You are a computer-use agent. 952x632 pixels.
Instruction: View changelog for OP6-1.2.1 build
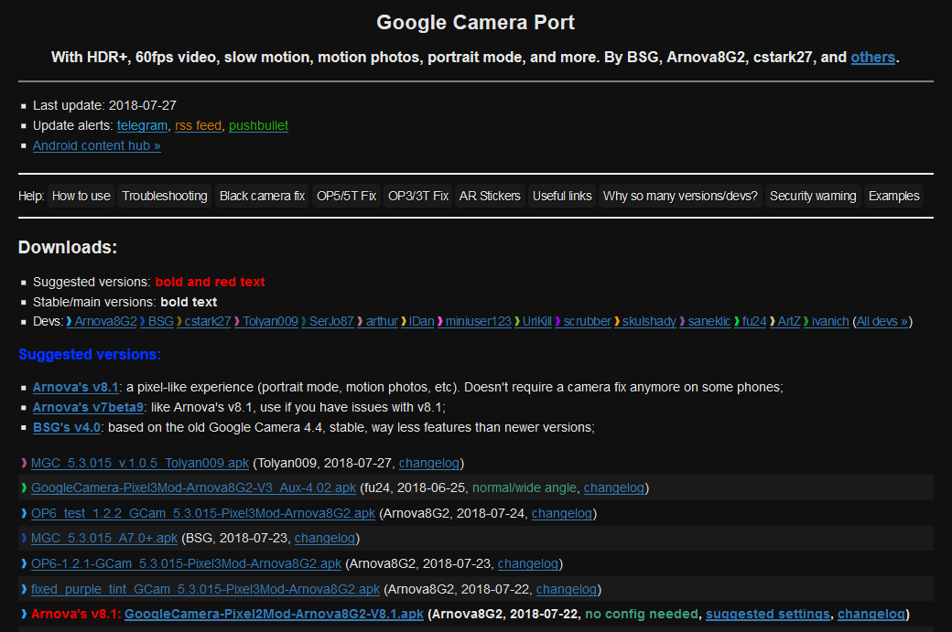pyautogui.click(x=527, y=563)
